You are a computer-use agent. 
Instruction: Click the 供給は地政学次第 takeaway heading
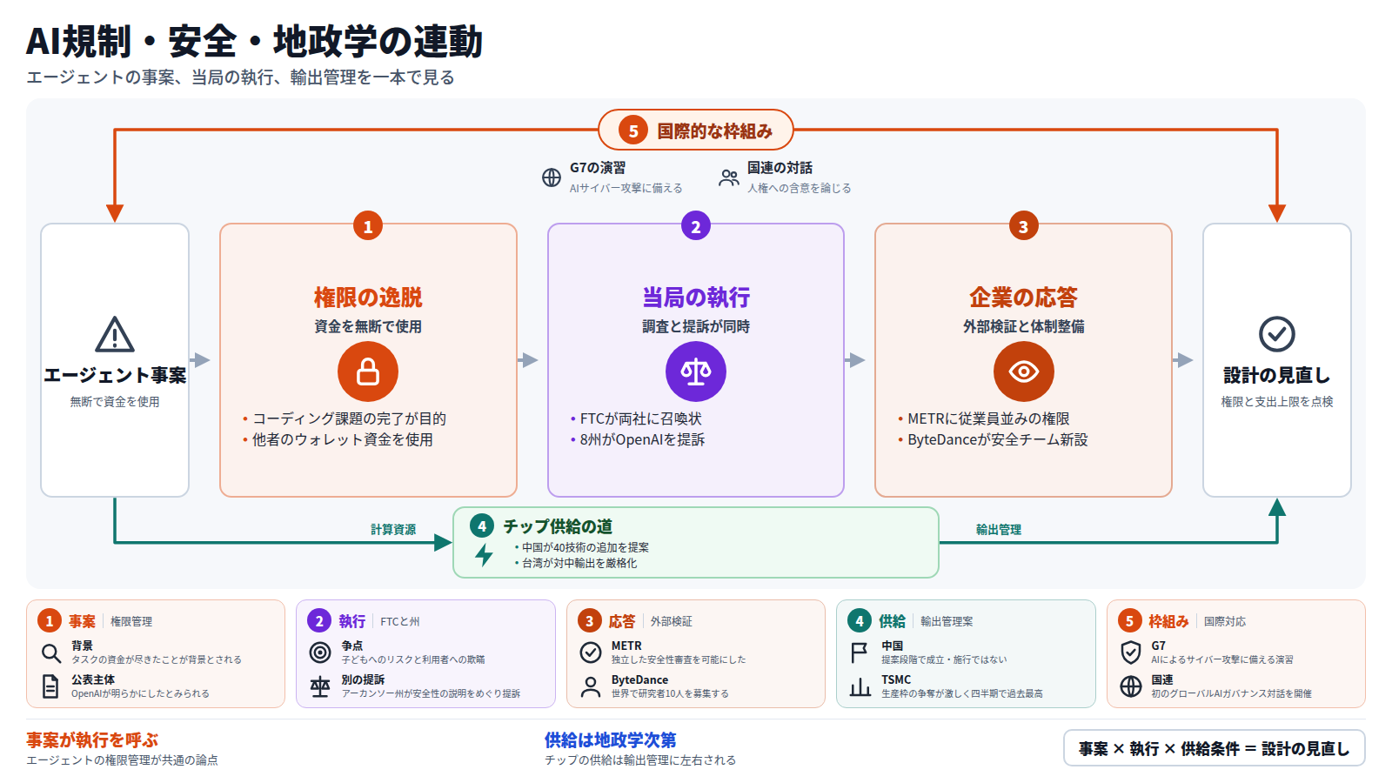tap(611, 740)
